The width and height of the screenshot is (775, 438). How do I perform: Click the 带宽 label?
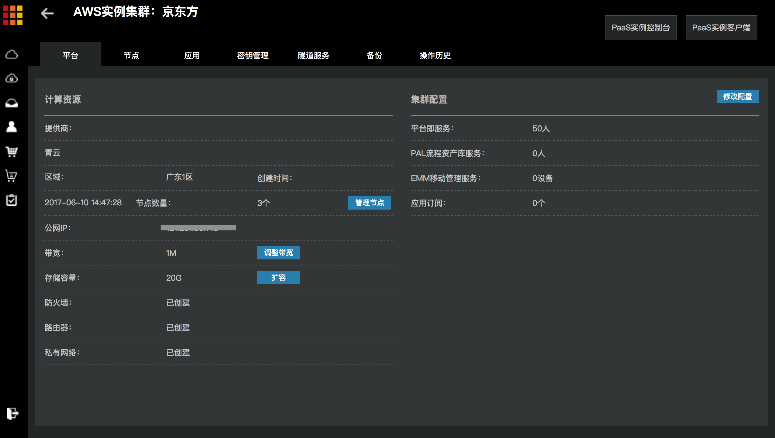pos(54,253)
